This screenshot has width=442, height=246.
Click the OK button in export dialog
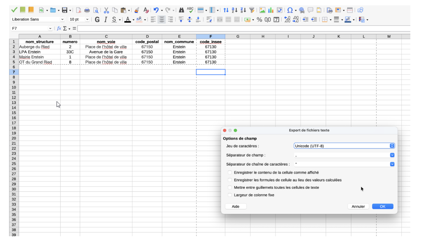[382, 206]
